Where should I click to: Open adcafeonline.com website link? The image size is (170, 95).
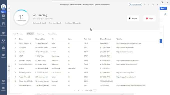125,52
